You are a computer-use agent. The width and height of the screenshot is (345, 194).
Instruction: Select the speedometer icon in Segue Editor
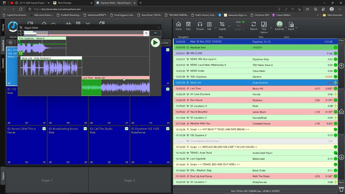tap(155, 33)
